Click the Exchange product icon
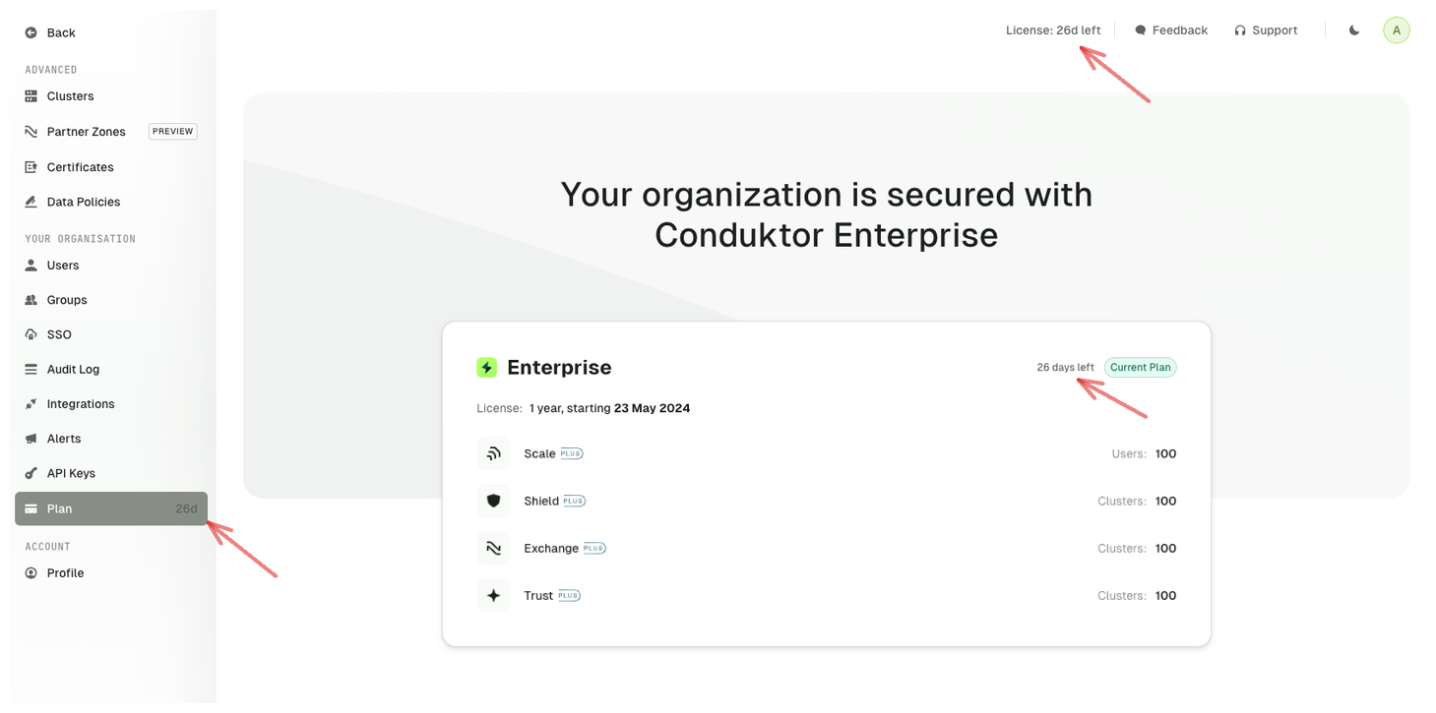The image size is (1436, 713). click(494, 548)
